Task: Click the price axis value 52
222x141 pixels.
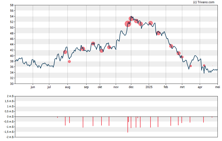Action: coord(12,22)
